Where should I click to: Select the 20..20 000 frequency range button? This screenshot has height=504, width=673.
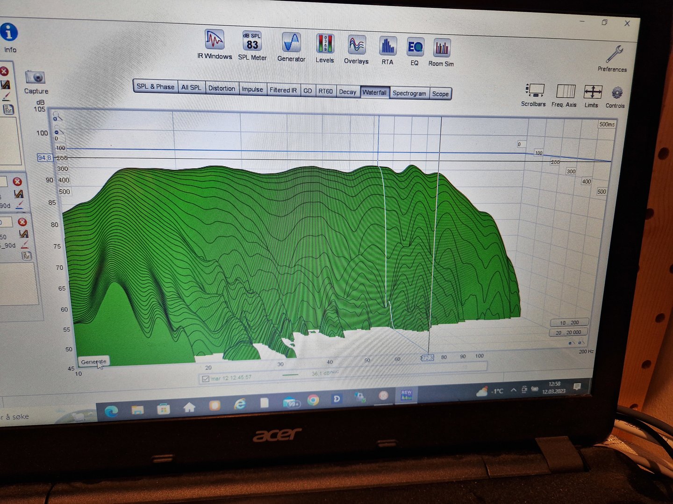click(x=568, y=332)
